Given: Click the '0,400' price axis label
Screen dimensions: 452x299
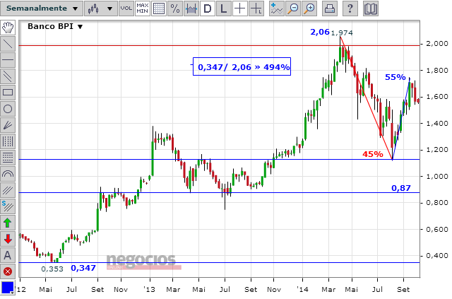Looking at the screenshot, I should pos(437,256).
